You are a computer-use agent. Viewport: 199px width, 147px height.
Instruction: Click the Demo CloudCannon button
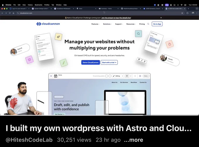click(x=90, y=62)
